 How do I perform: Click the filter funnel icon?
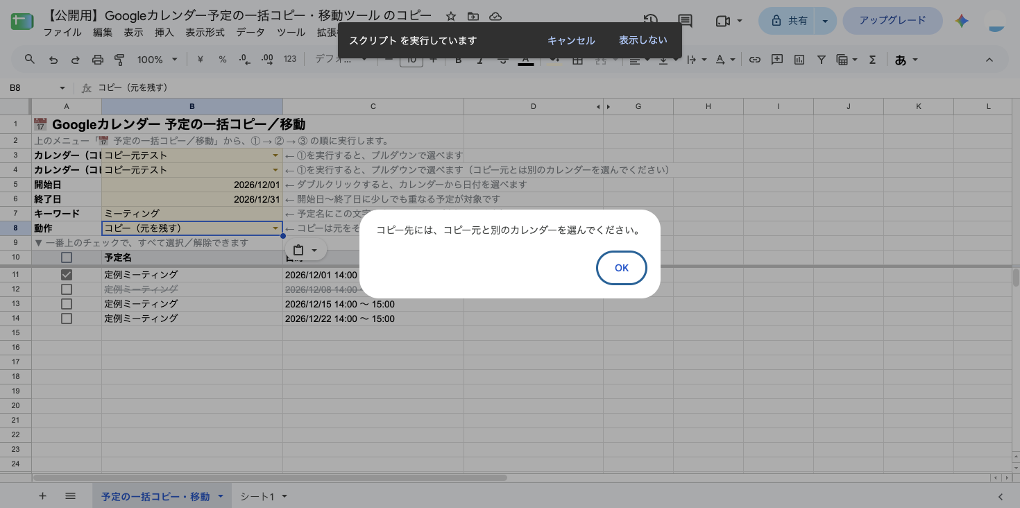pyautogui.click(x=822, y=60)
